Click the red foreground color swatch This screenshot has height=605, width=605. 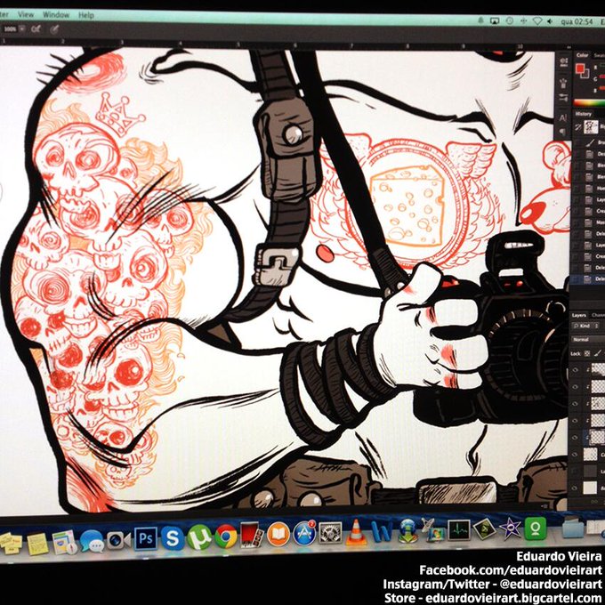click(x=580, y=69)
